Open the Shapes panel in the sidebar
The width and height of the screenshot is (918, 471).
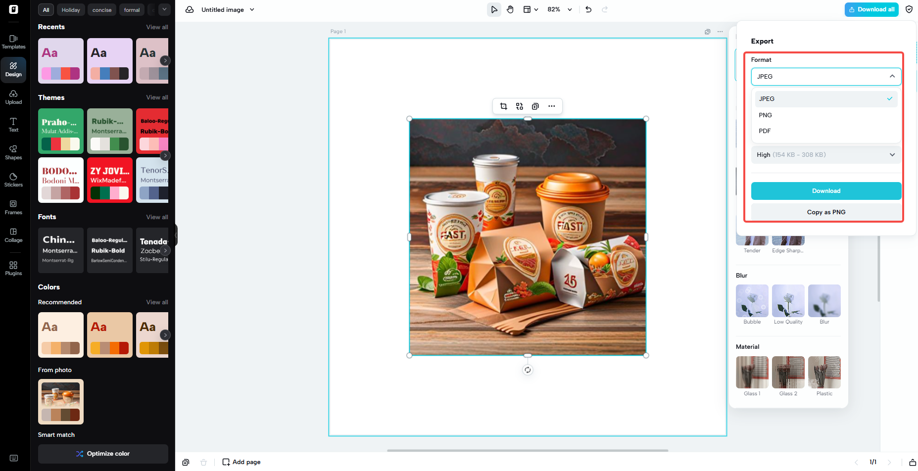(13, 152)
